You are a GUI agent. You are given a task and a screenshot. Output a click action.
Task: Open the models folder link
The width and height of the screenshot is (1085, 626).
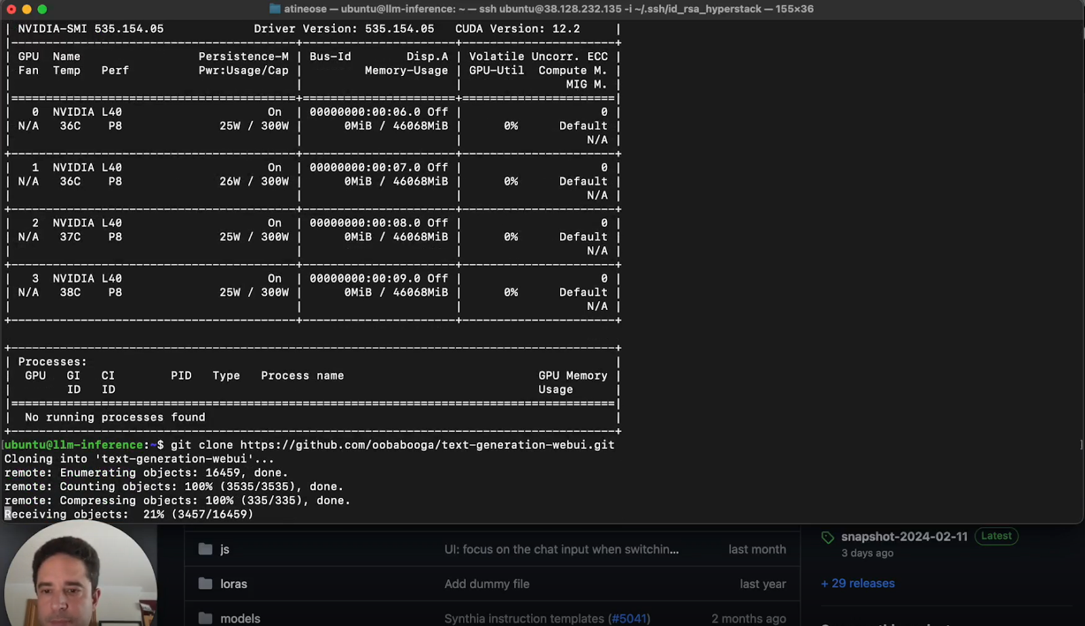coord(240,619)
